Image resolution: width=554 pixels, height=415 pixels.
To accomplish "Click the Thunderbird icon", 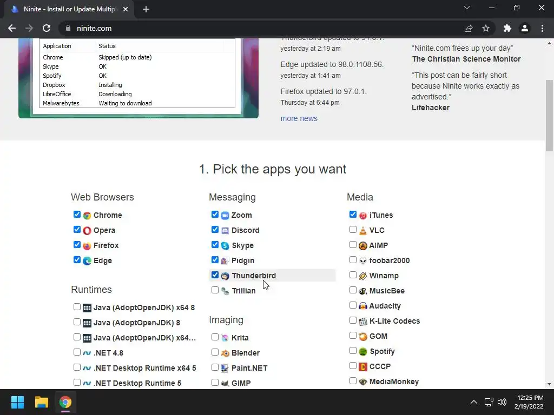I will coord(225,276).
